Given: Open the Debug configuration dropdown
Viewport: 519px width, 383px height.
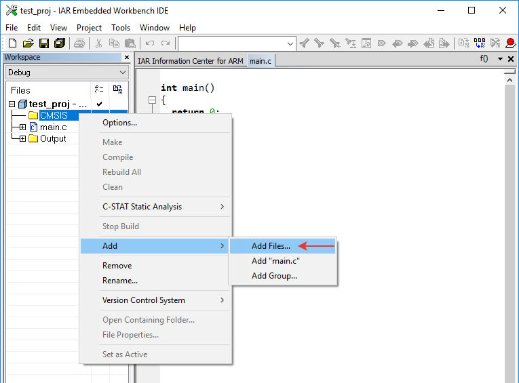Looking at the screenshot, I should point(66,73).
